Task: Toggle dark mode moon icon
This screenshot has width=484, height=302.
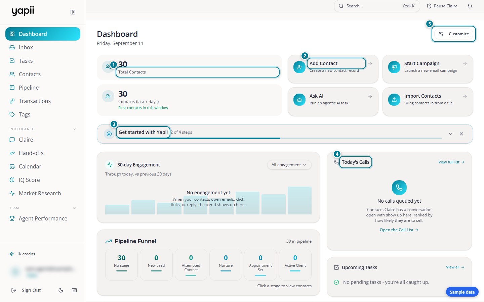Action: 61,290
